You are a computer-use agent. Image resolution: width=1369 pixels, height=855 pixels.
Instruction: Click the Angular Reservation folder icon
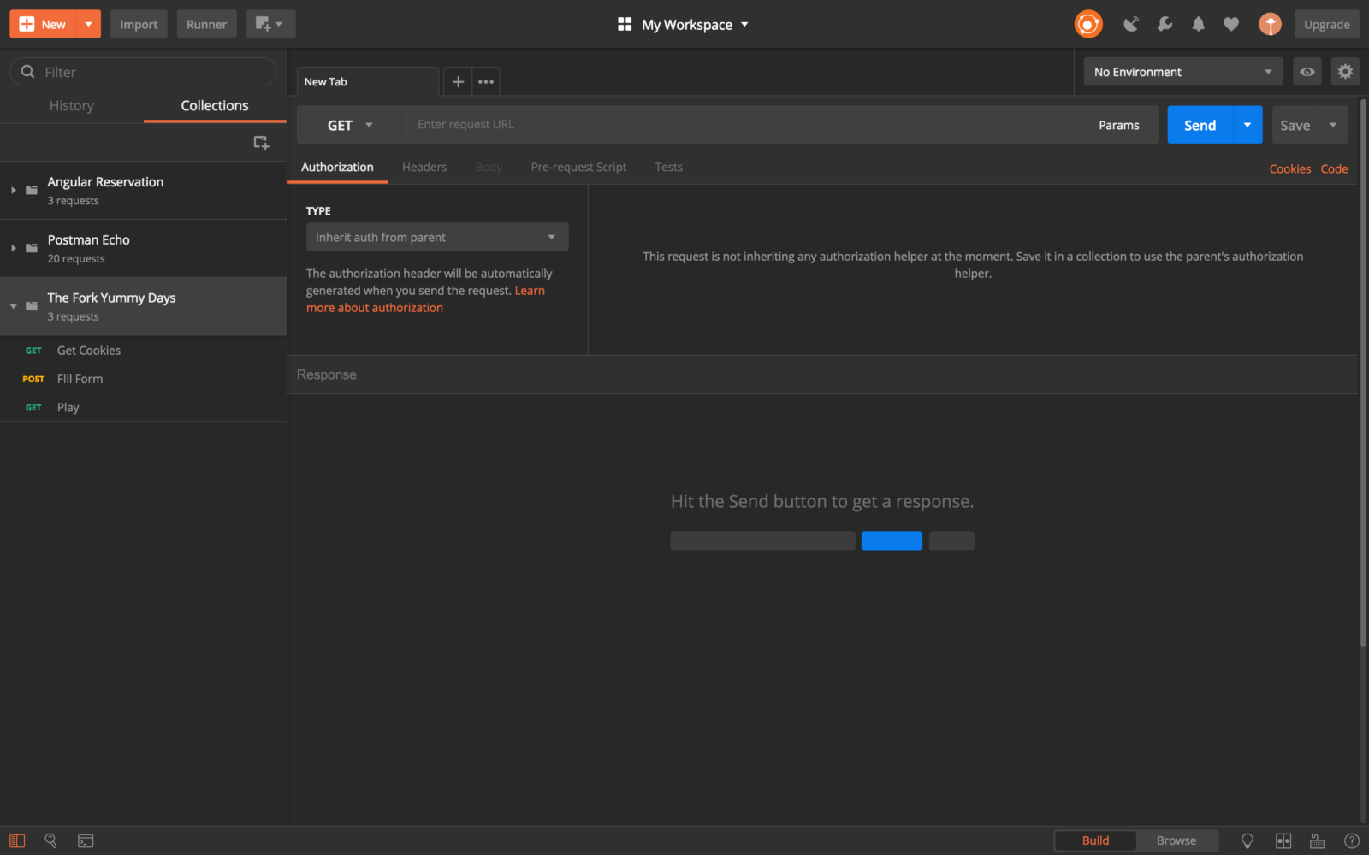pos(32,190)
